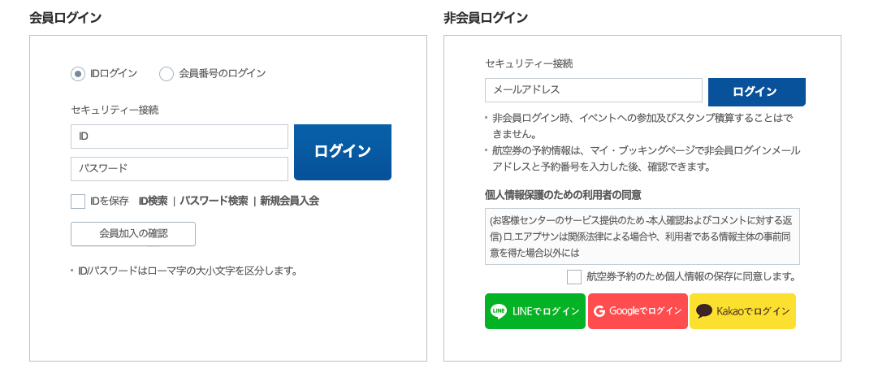The height and width of the screenshot is (377, 878).
Task: Log in with the Kakaoでログイン button
Action: coord(742,311)
